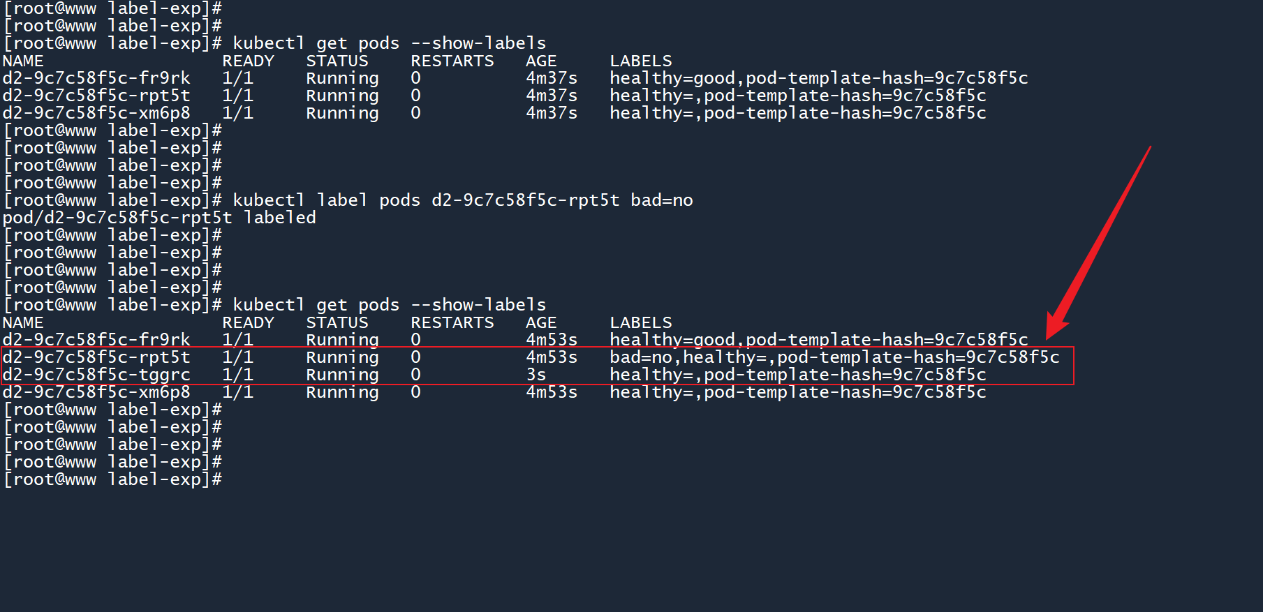Click the 1/1 ready value of the tggrc pod
The width and height of the screenshot is (1263, 612).
pos(237,375)
